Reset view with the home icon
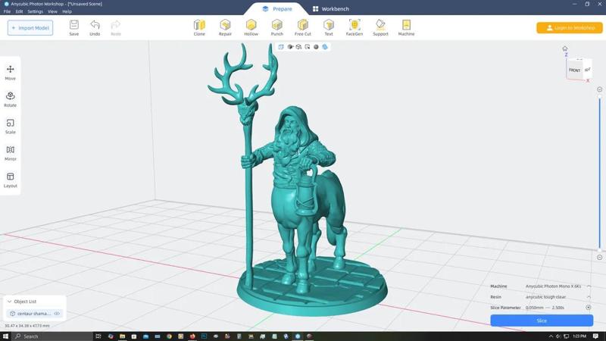The height and width of the screenshot is (341, 606). point(565,48)
